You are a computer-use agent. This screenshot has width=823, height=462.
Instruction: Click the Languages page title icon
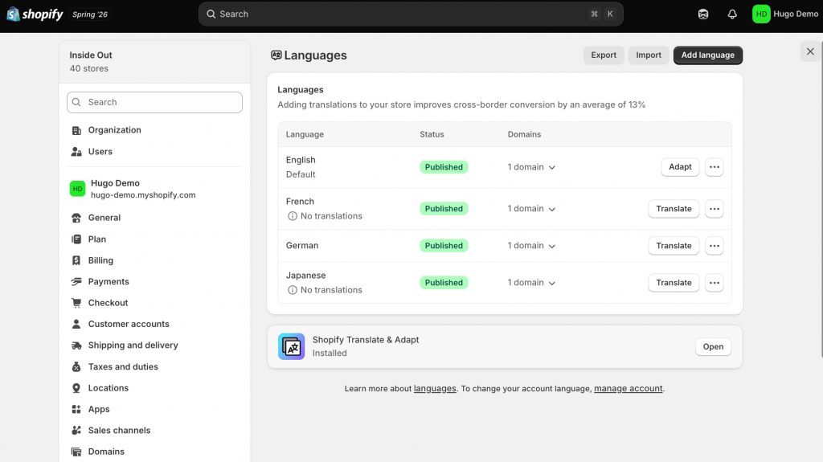[x=276, y=55]
